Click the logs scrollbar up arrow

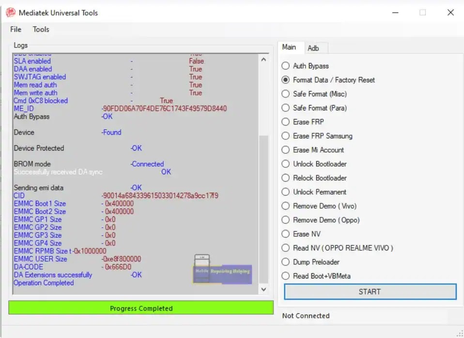click(x=263, y=60)
